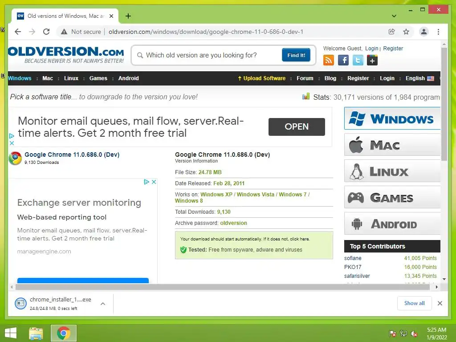456x342 pixels.
Task: Click Register in the black navigation bar
Action: (x=358, y=78)
